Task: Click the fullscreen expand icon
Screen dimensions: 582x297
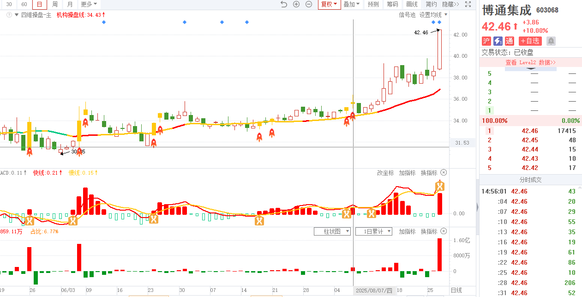Action: pyautogui.click(x=468, y=4)
